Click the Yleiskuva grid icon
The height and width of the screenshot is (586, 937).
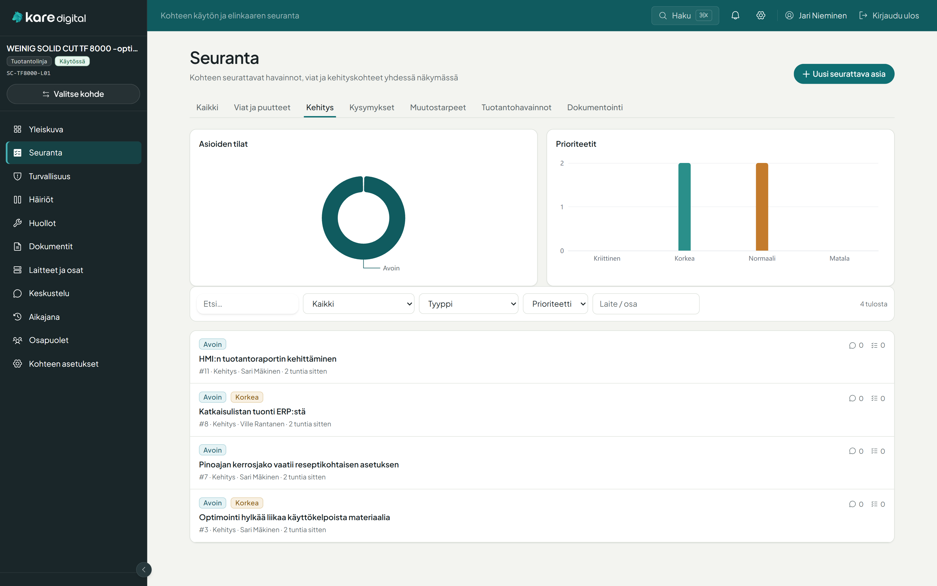point(17,129)
